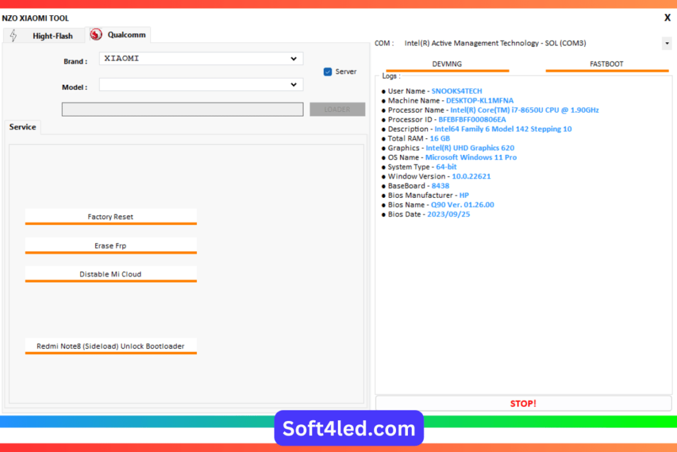
Task: Hit the red STOP! button
Action: click(523, 403)
